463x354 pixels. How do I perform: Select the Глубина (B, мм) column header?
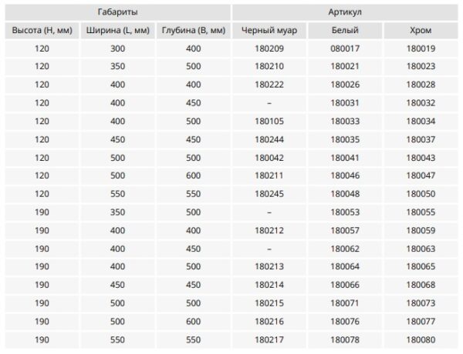193,31
